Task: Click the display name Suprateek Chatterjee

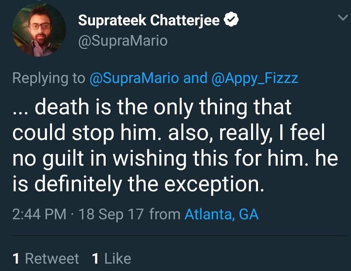Action: (149, 21)
